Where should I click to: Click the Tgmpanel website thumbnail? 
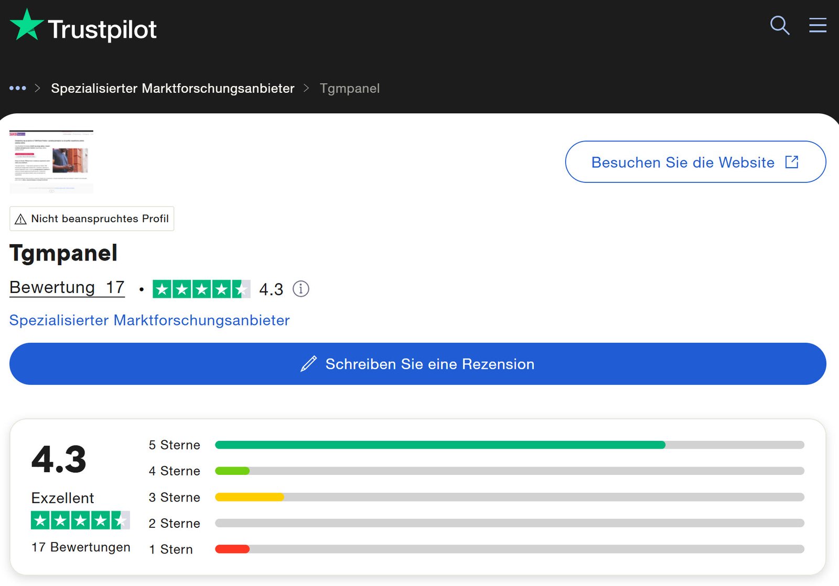51,162
